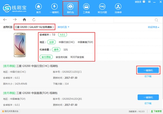
Task: Open the 三星 G9200 中国香港(TGY) 线刷包 title
Action: [x=37, y=93]
